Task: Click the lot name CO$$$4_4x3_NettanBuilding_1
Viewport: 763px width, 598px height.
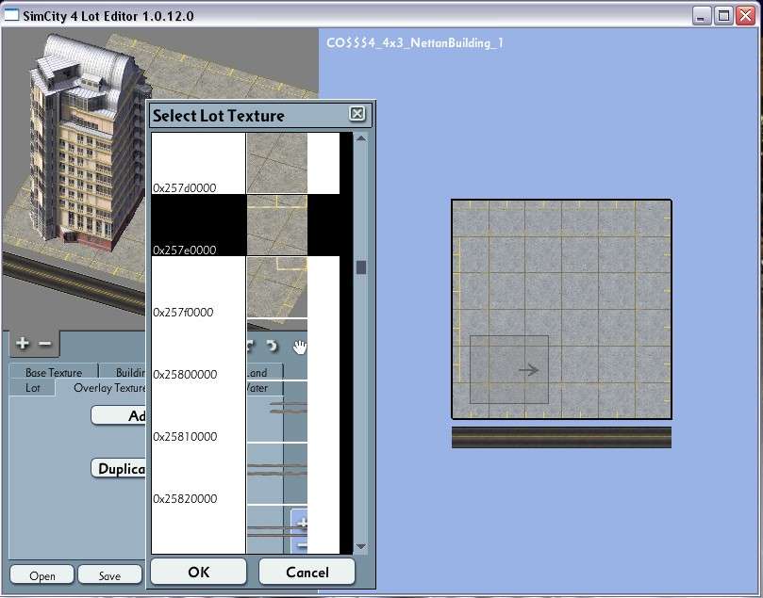Action: [415, 42]
